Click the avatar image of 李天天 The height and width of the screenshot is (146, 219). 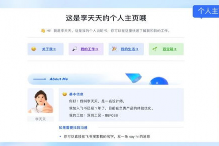pos(41,101)
